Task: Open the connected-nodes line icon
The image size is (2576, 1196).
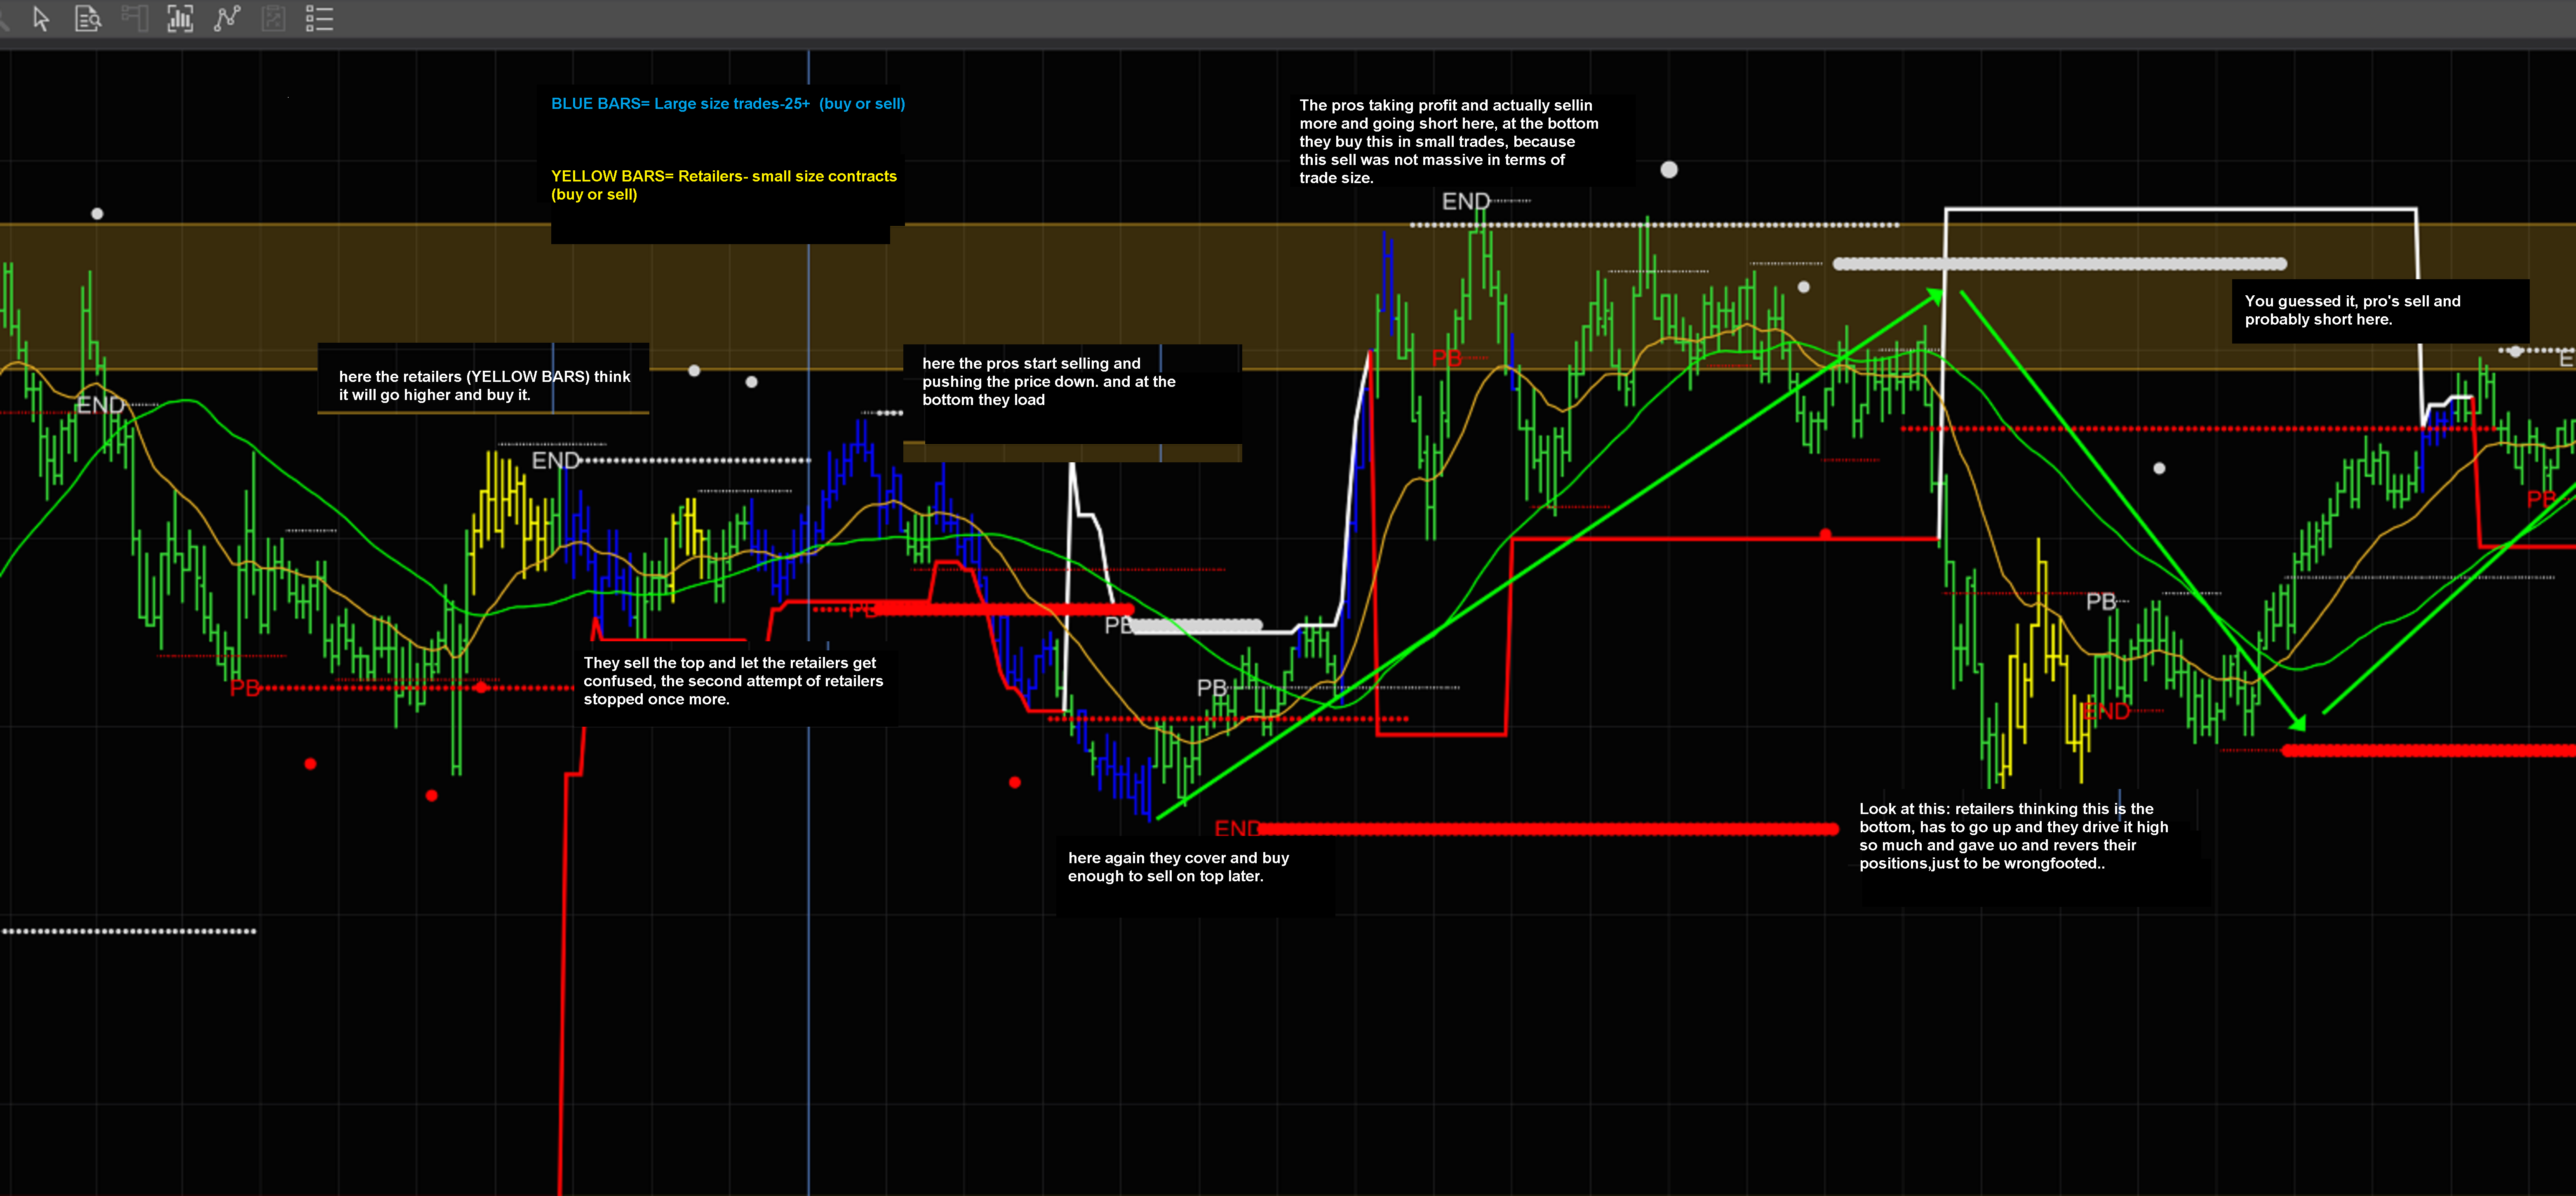Action: pyautogui.click(x=227, y=19)
